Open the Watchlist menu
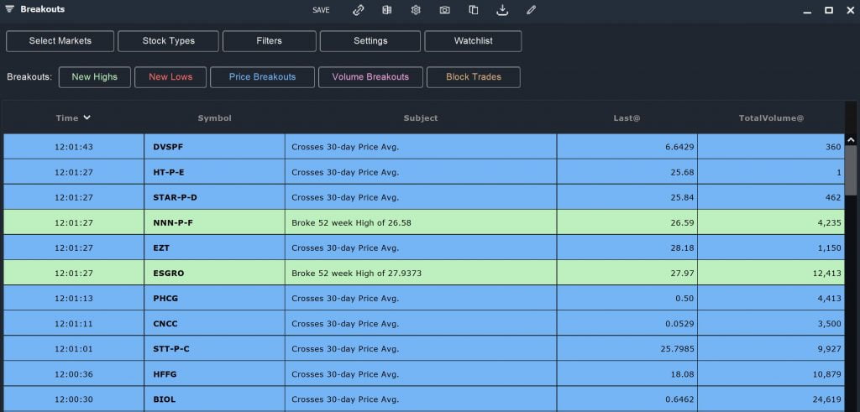860x412 pixels. 473,41
